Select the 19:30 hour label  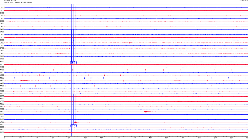click(2, 112)
